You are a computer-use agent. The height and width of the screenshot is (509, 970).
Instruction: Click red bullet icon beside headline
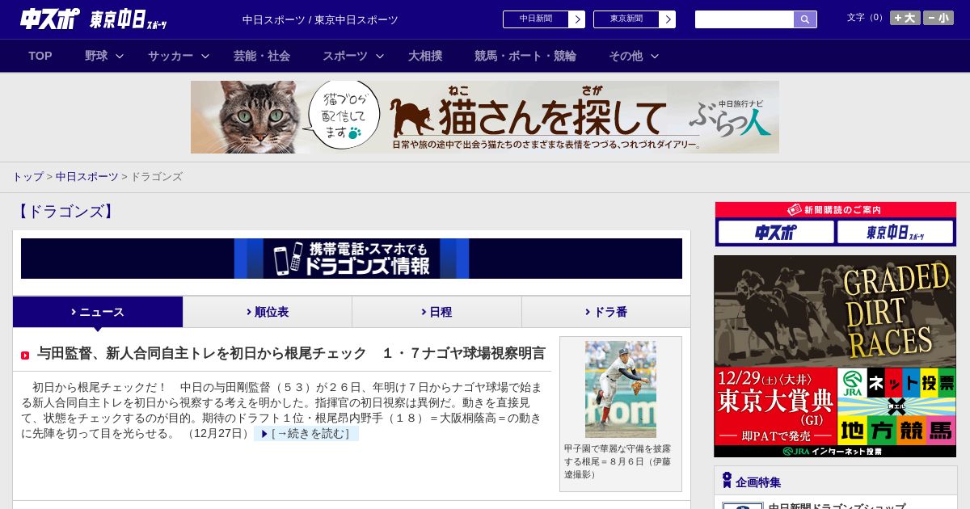click(25, 355)
